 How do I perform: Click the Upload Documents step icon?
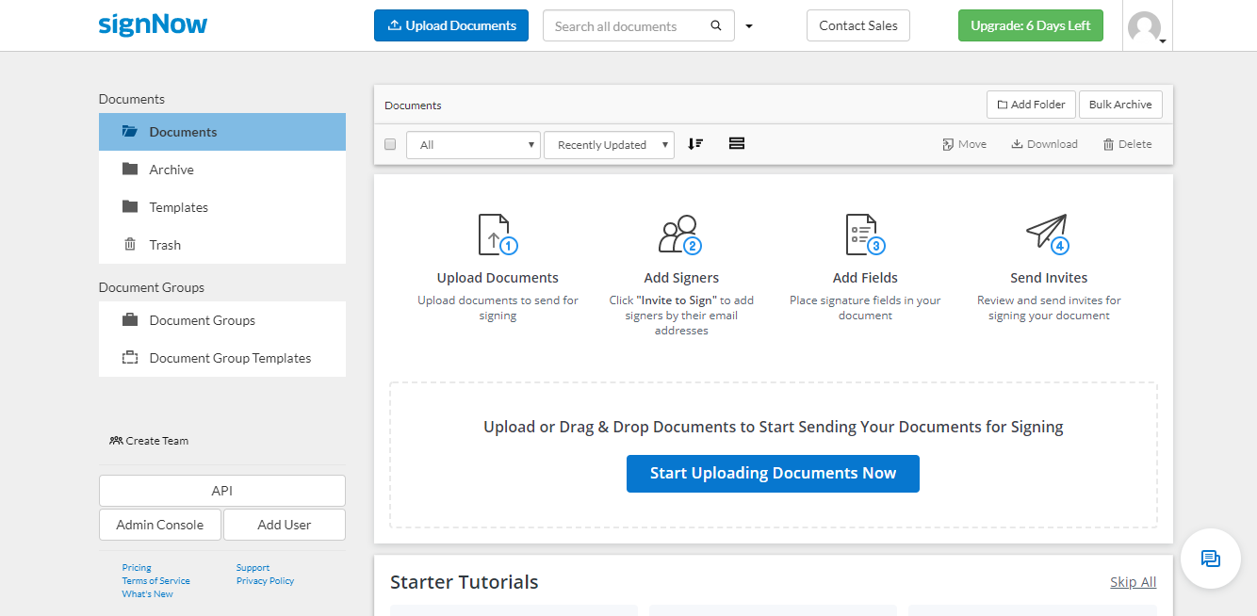[x=498, y=235]
